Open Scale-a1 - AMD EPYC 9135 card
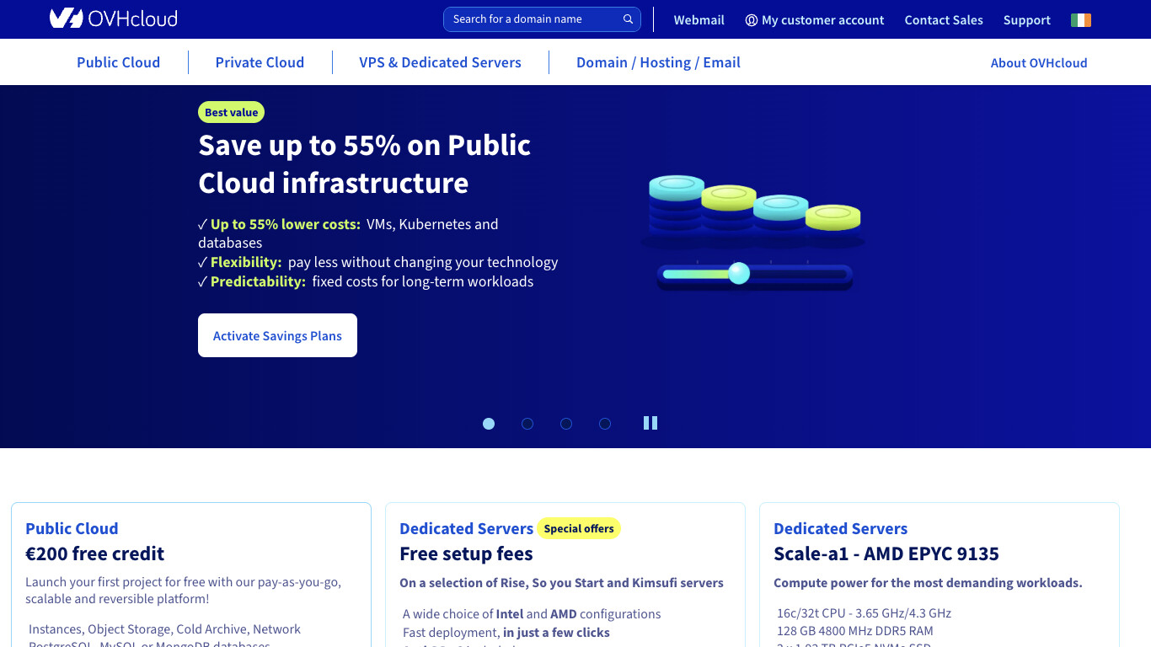The image size is (1151, 647). tap(940, 575)
